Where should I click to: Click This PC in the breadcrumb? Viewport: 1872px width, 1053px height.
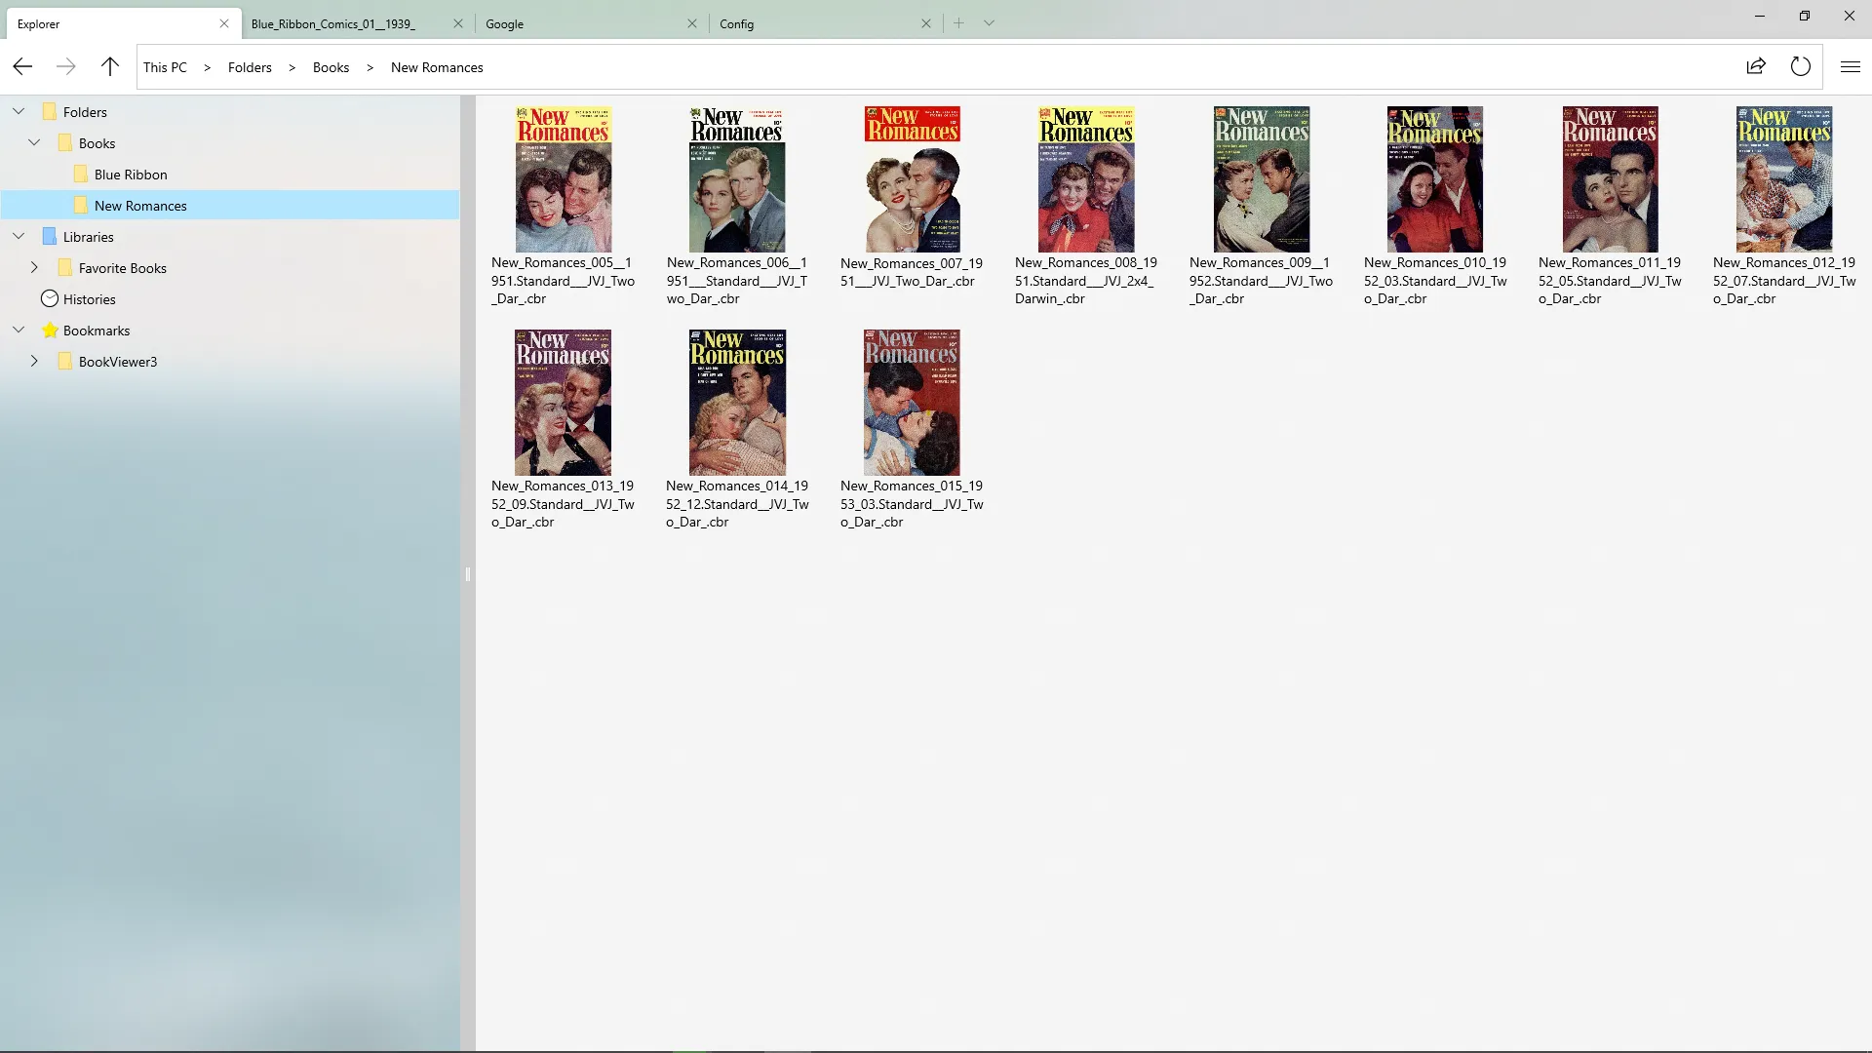165,67
